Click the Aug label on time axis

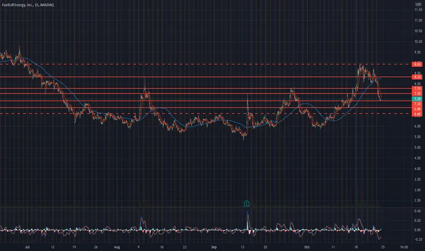[x=117, y=247]
